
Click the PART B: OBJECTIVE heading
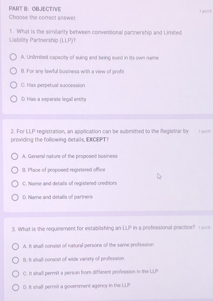click(x=34, y=9)
